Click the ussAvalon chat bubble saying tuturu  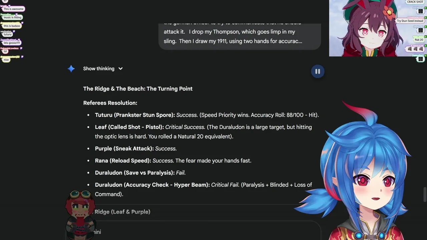coord(8,34)
